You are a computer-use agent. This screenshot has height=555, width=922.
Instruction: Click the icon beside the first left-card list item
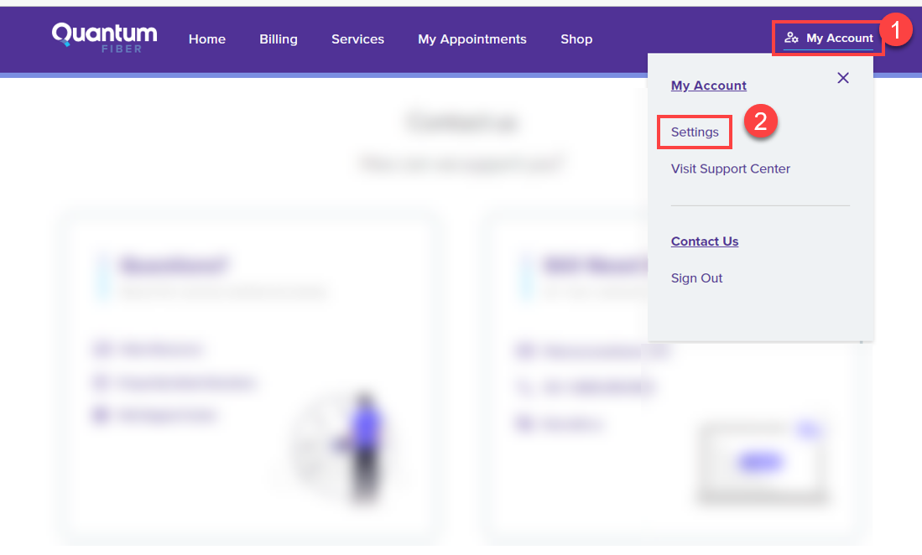tap(104, 349)
